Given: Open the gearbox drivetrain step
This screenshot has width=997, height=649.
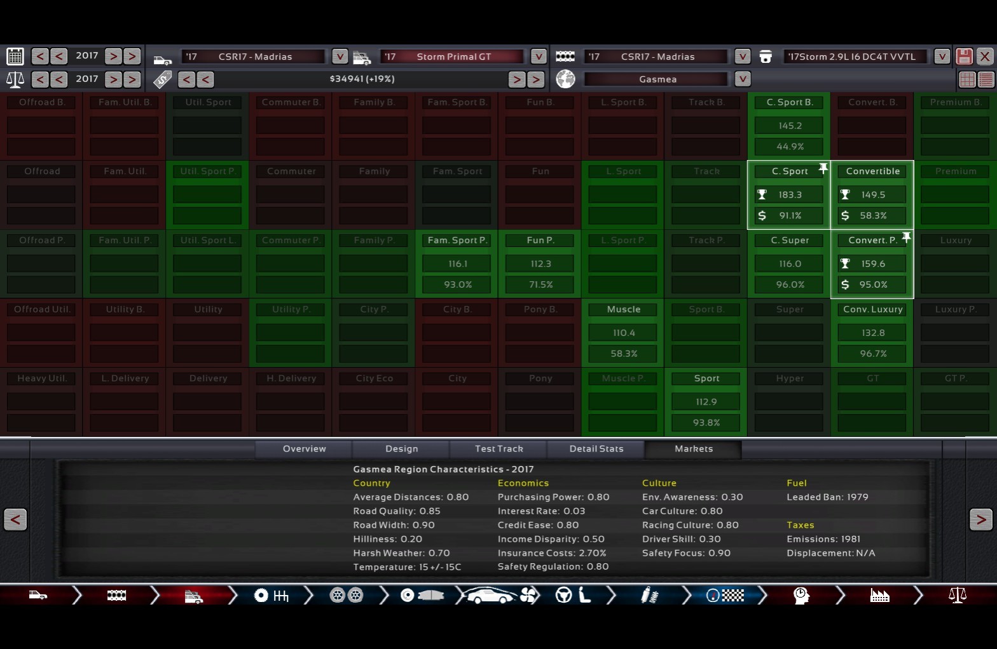Looking at the screenshot, I should tap(271, 595).
